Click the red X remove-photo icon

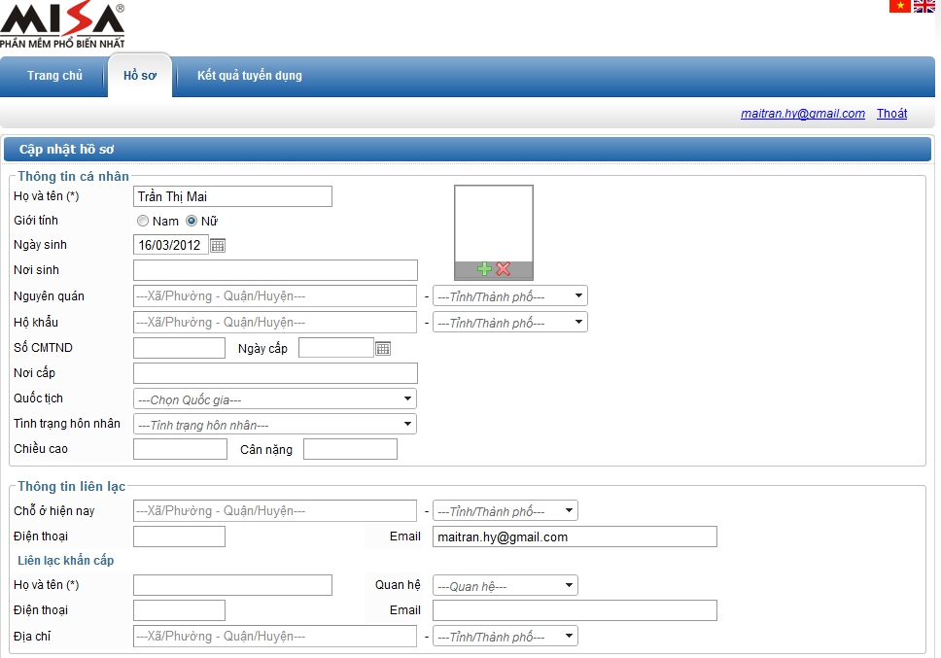(x=504, y=269)
